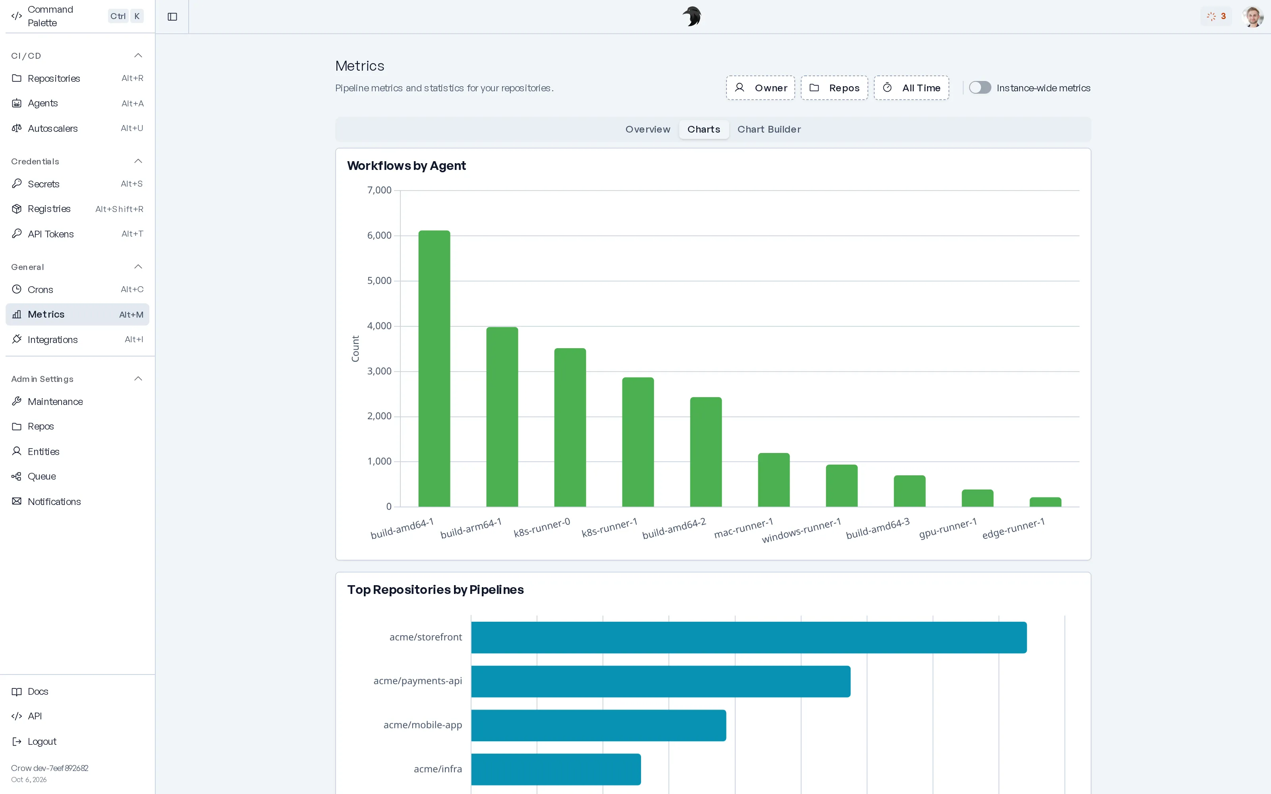Click the Alt+Shift+R shortcut hint

click(x=119, y=209)
